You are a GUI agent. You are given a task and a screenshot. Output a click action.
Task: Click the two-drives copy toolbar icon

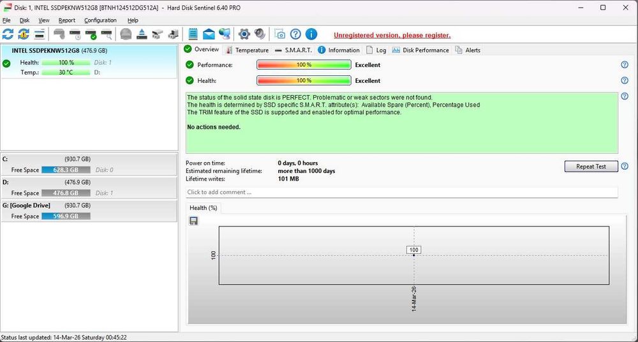point(158,34)
